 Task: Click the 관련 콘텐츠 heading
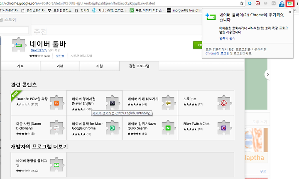(24, 84)
